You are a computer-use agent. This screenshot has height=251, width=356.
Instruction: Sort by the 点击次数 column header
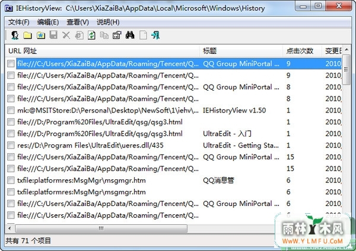coord(302,51)
